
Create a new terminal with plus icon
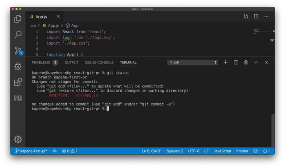coord(225,63)
